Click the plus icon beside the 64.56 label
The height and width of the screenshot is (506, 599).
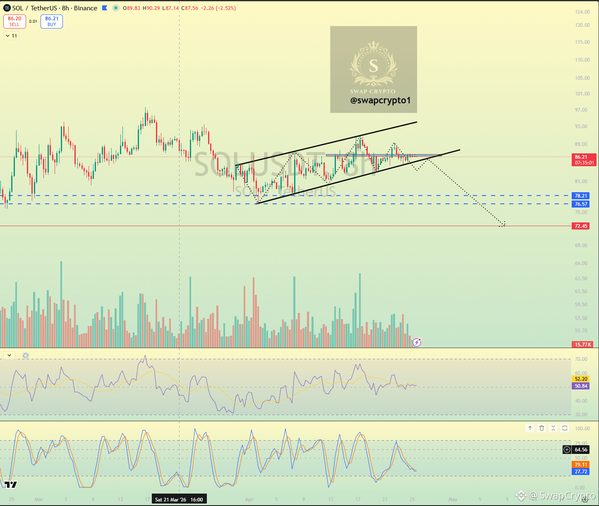click(x=567, y=449)
